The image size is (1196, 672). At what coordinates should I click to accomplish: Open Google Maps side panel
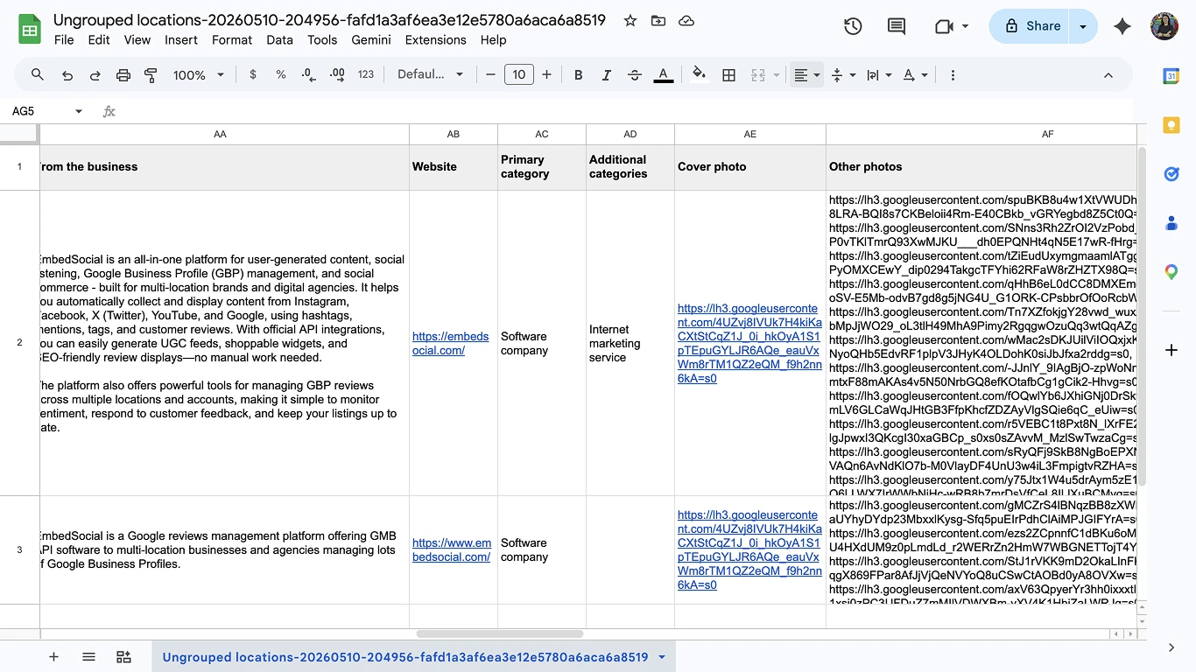pos(1171,272)
